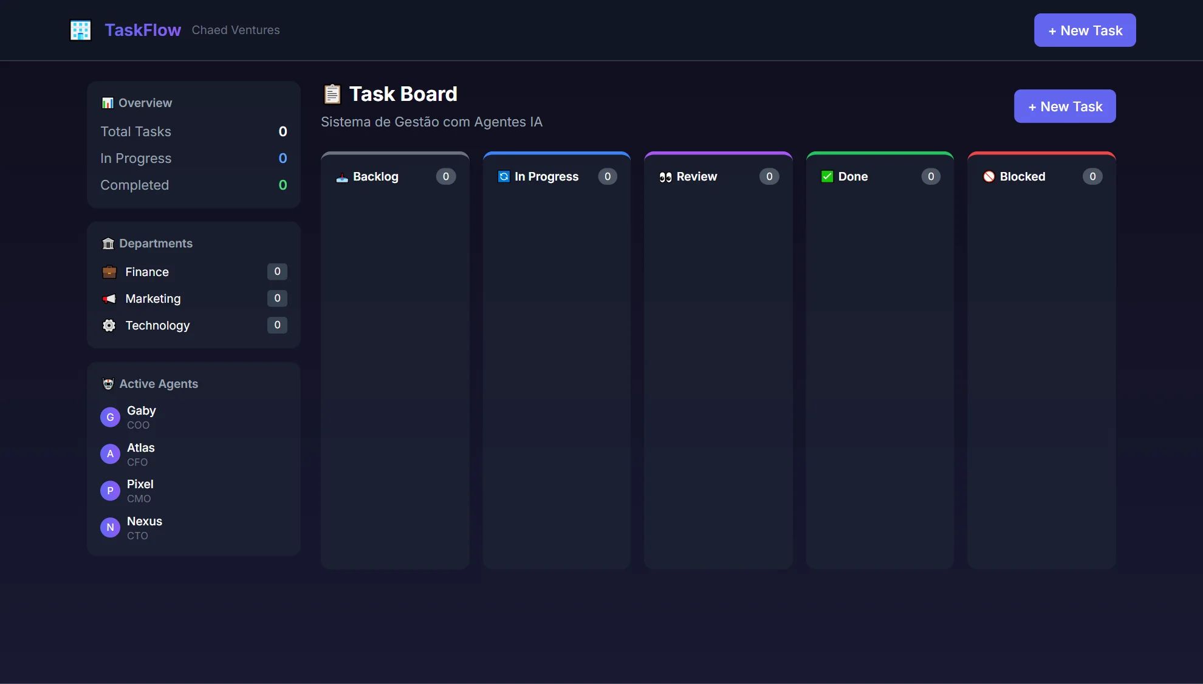The image size is (1203, 684).
Task: Click the Chaed Ventures company name
Action: point(236,30)
